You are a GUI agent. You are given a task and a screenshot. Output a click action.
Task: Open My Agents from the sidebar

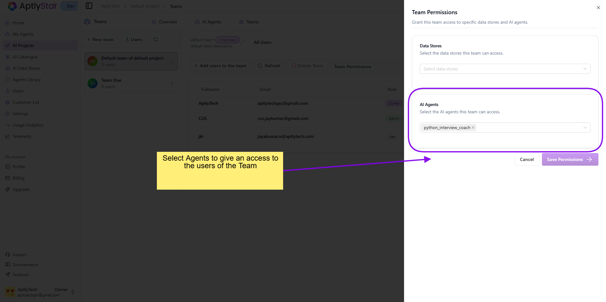pos(23,34)
